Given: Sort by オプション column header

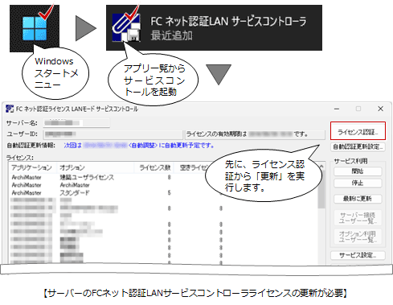Looking at the screenshot, I should click(x=95, y=167).
